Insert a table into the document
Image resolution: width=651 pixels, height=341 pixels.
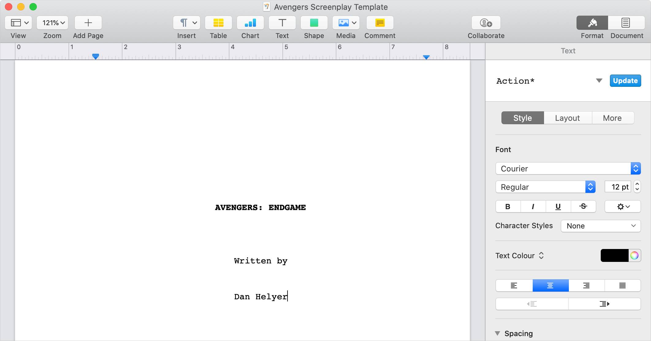click(x=218, y=23)
